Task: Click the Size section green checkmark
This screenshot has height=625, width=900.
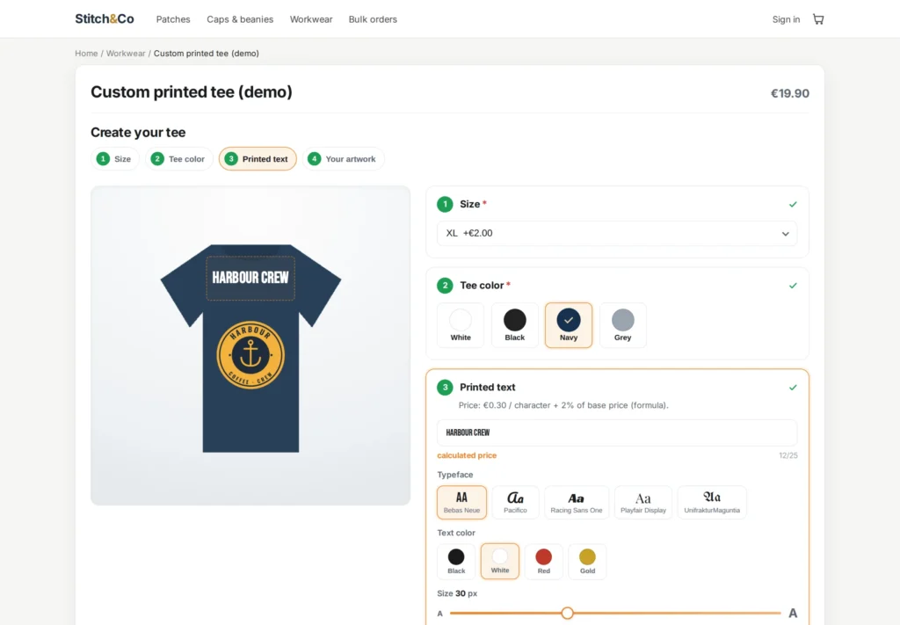Action: pos(793,204)
